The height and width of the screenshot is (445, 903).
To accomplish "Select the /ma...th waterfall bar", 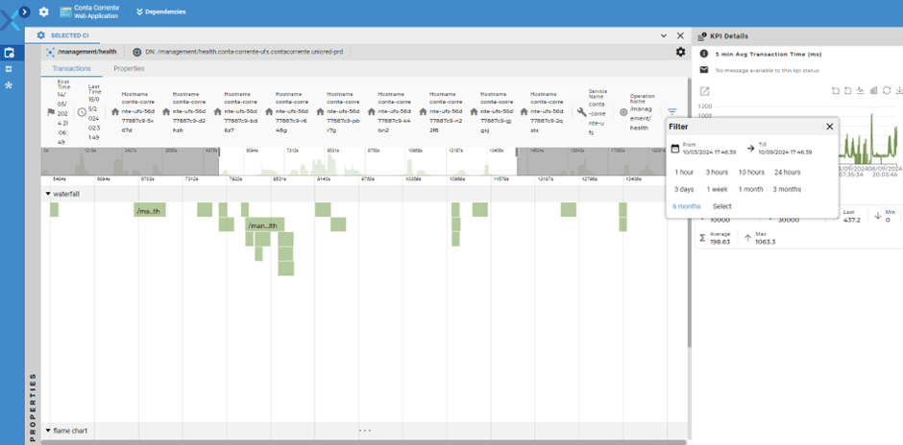I will click(x=150, y=210).
